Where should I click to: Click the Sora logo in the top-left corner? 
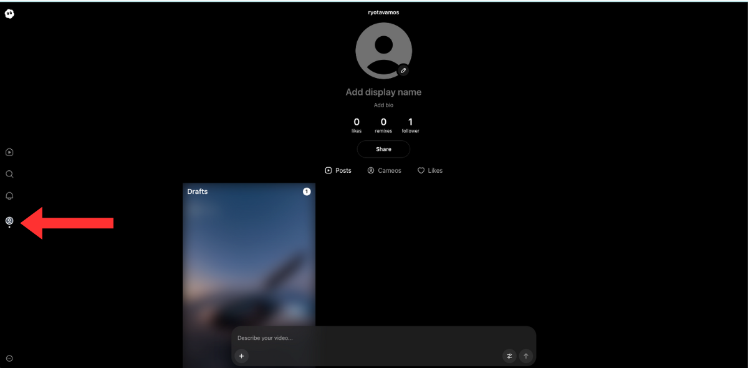pos(9,14)
